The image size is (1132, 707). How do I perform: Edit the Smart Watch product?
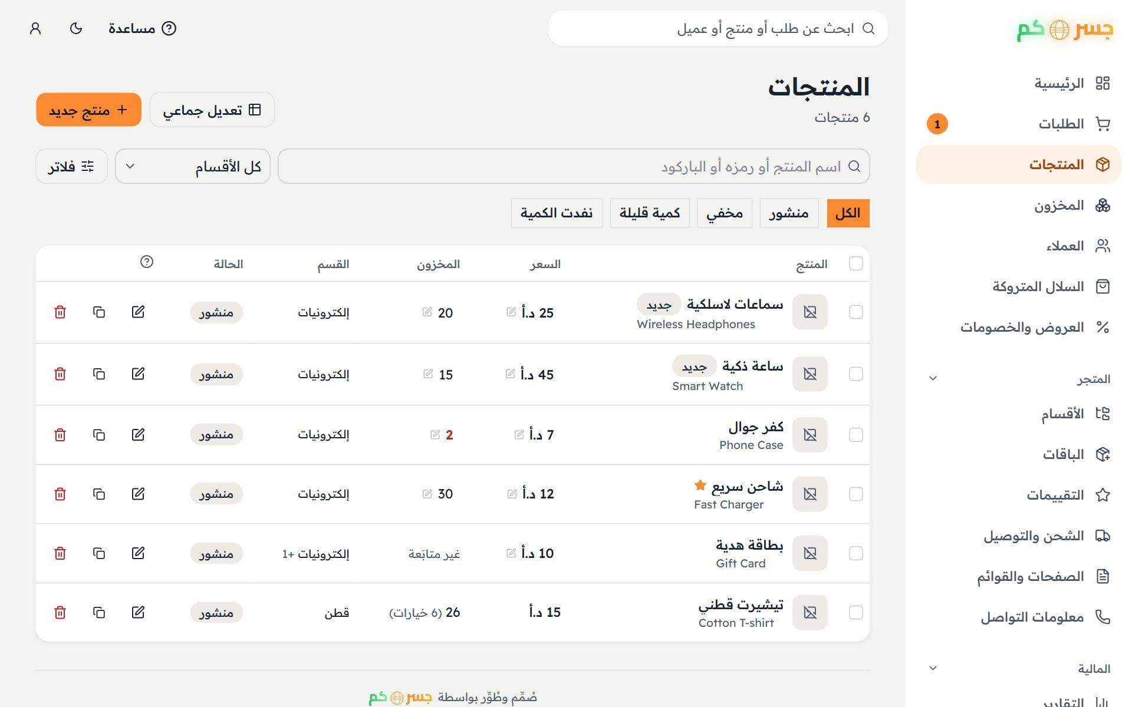[x=138, y=374]
